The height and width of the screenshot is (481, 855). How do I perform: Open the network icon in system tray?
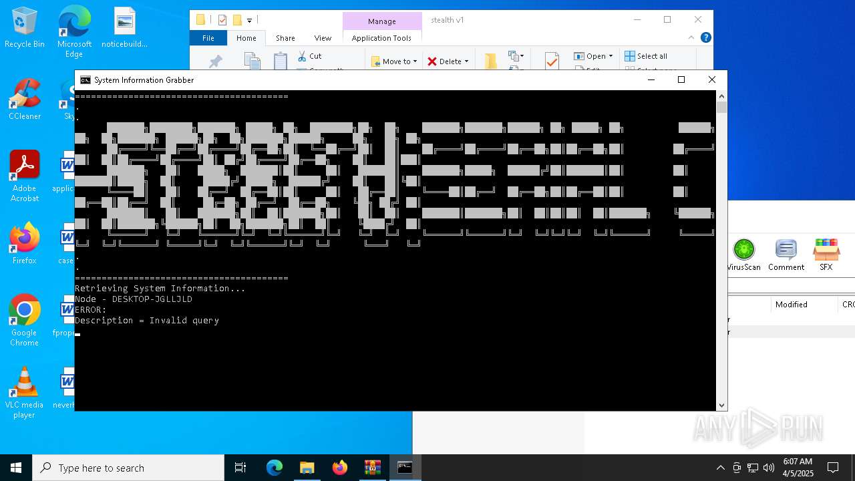click(753, 468)
